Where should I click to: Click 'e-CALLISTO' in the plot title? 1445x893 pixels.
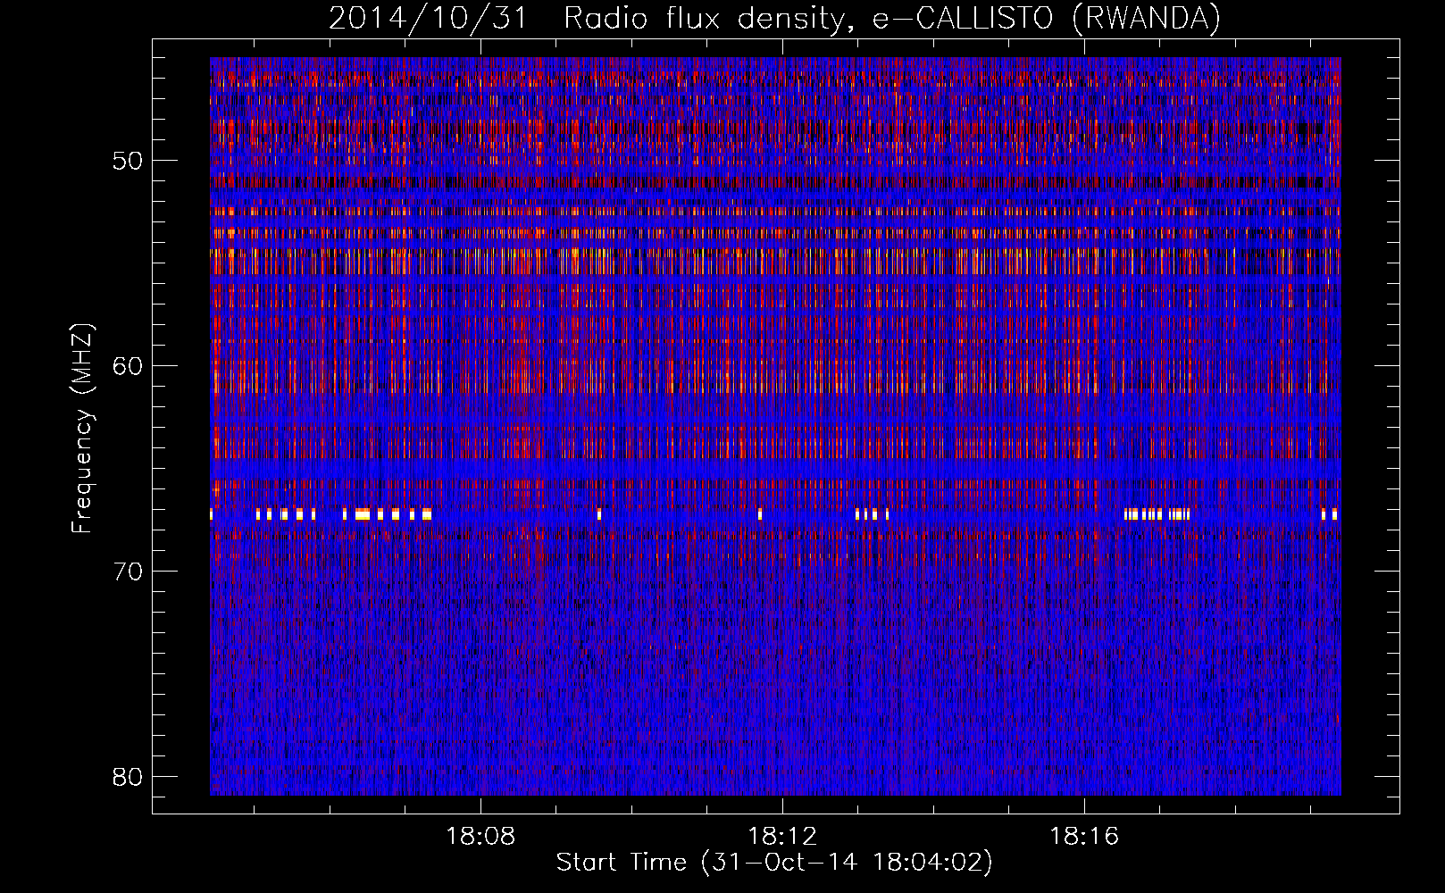point(962,18)
